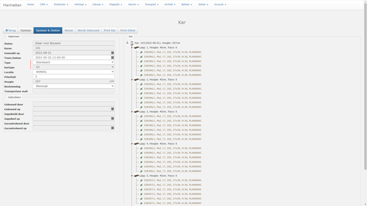The width and height of the screenshot is (367, 206).
Task: Click the Opslaan & Sluiten button
Action: (x=48, y=30)
